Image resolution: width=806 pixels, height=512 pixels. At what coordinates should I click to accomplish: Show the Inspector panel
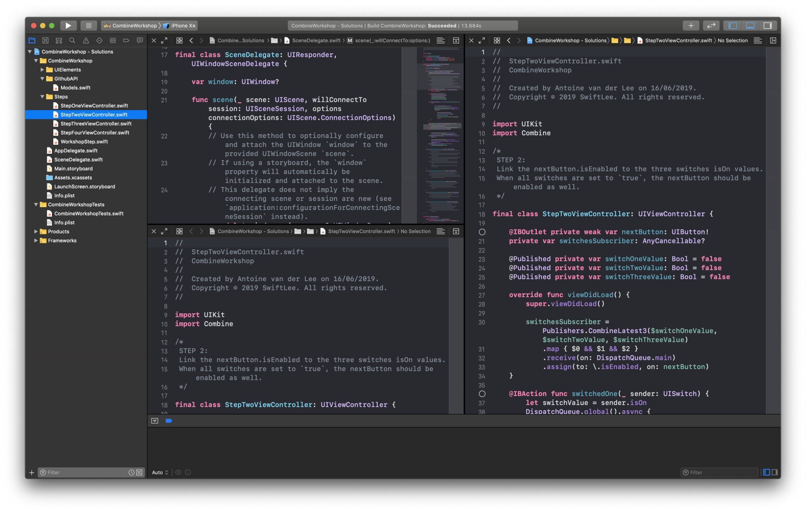pyautogui.click(x=769, y=25)
